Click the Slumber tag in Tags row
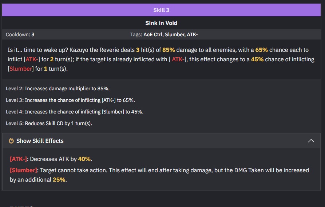325x207 pixels. [x=175, y=34]
